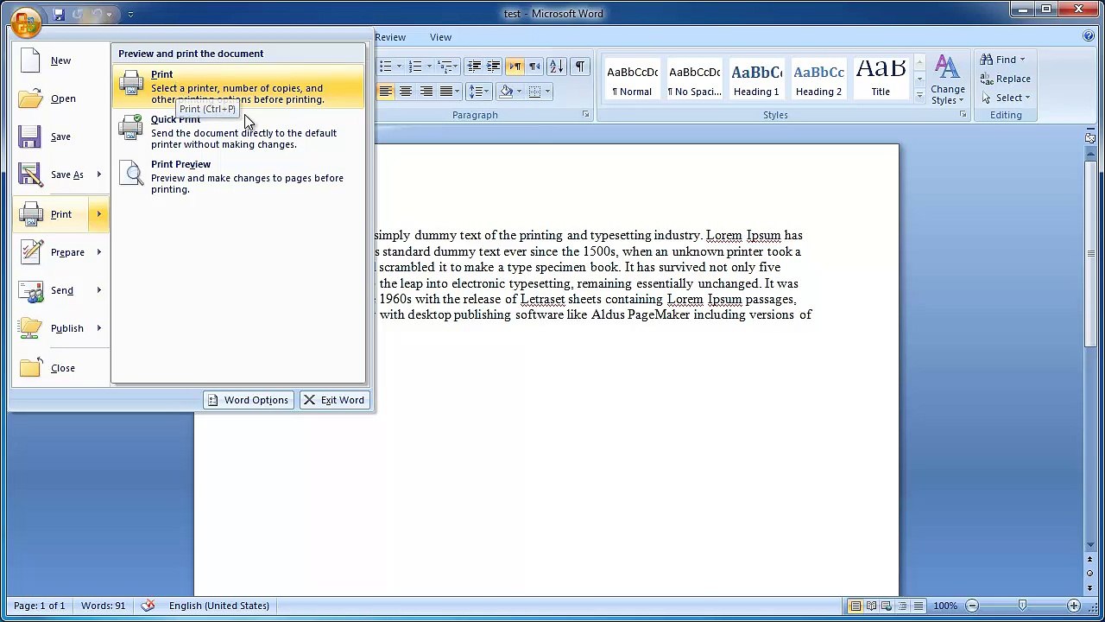Select Print with printer options
The width and height of the screenshot is (1105, 622).
coord(238,86)
